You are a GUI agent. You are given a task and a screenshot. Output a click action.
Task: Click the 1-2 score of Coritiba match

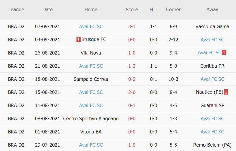[x=132, y=66]
